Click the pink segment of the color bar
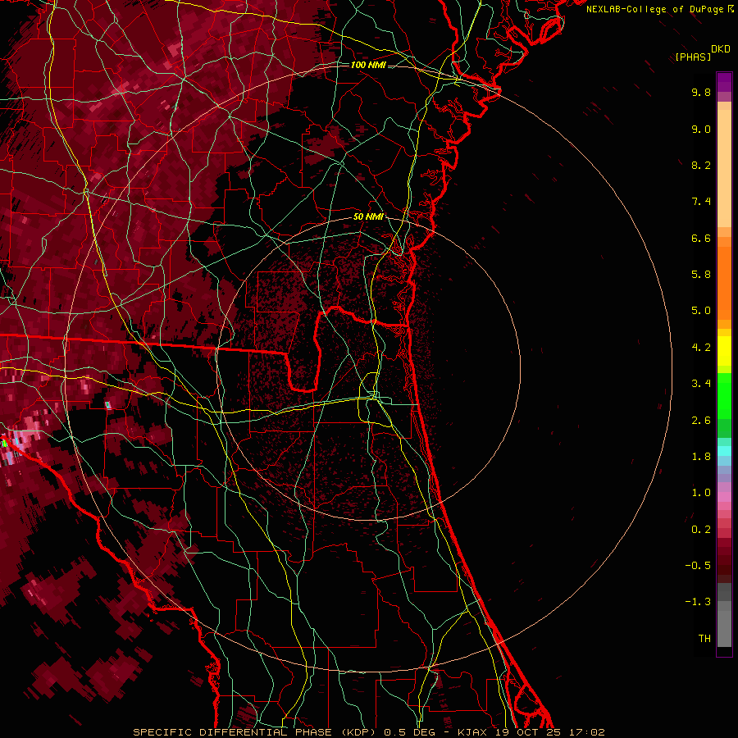The height and width of the screenshot is (738, 738). (724, 497)
